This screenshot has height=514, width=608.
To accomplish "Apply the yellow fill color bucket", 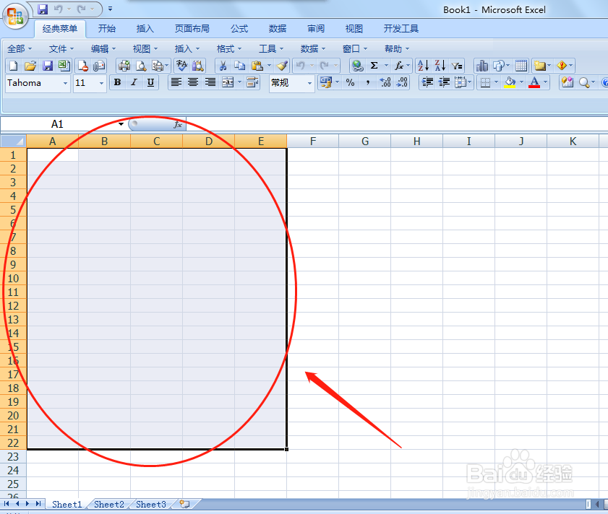I will (510, 82).
